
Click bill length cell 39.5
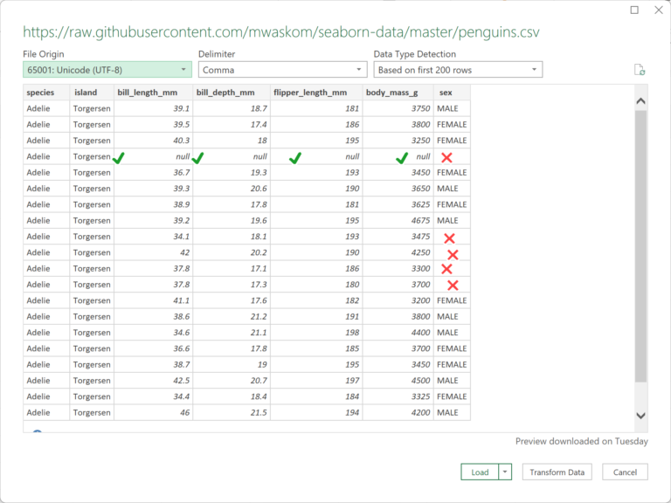(x=153, y=125)
